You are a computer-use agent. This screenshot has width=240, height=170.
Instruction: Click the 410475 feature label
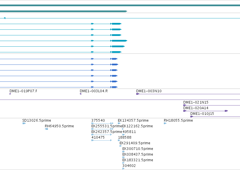[98, 137]
